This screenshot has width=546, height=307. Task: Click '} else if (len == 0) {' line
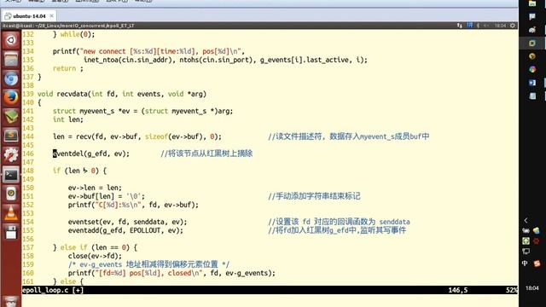[95, 247]
